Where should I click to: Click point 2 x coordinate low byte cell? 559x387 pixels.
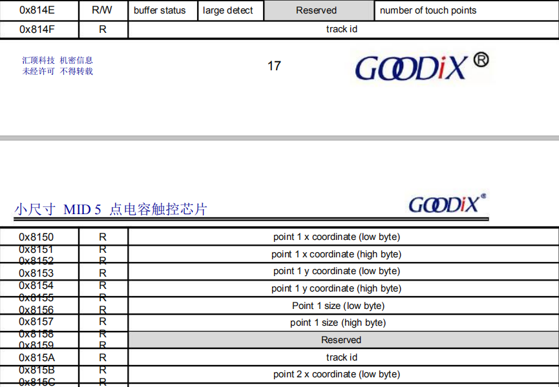pos(341,374)
